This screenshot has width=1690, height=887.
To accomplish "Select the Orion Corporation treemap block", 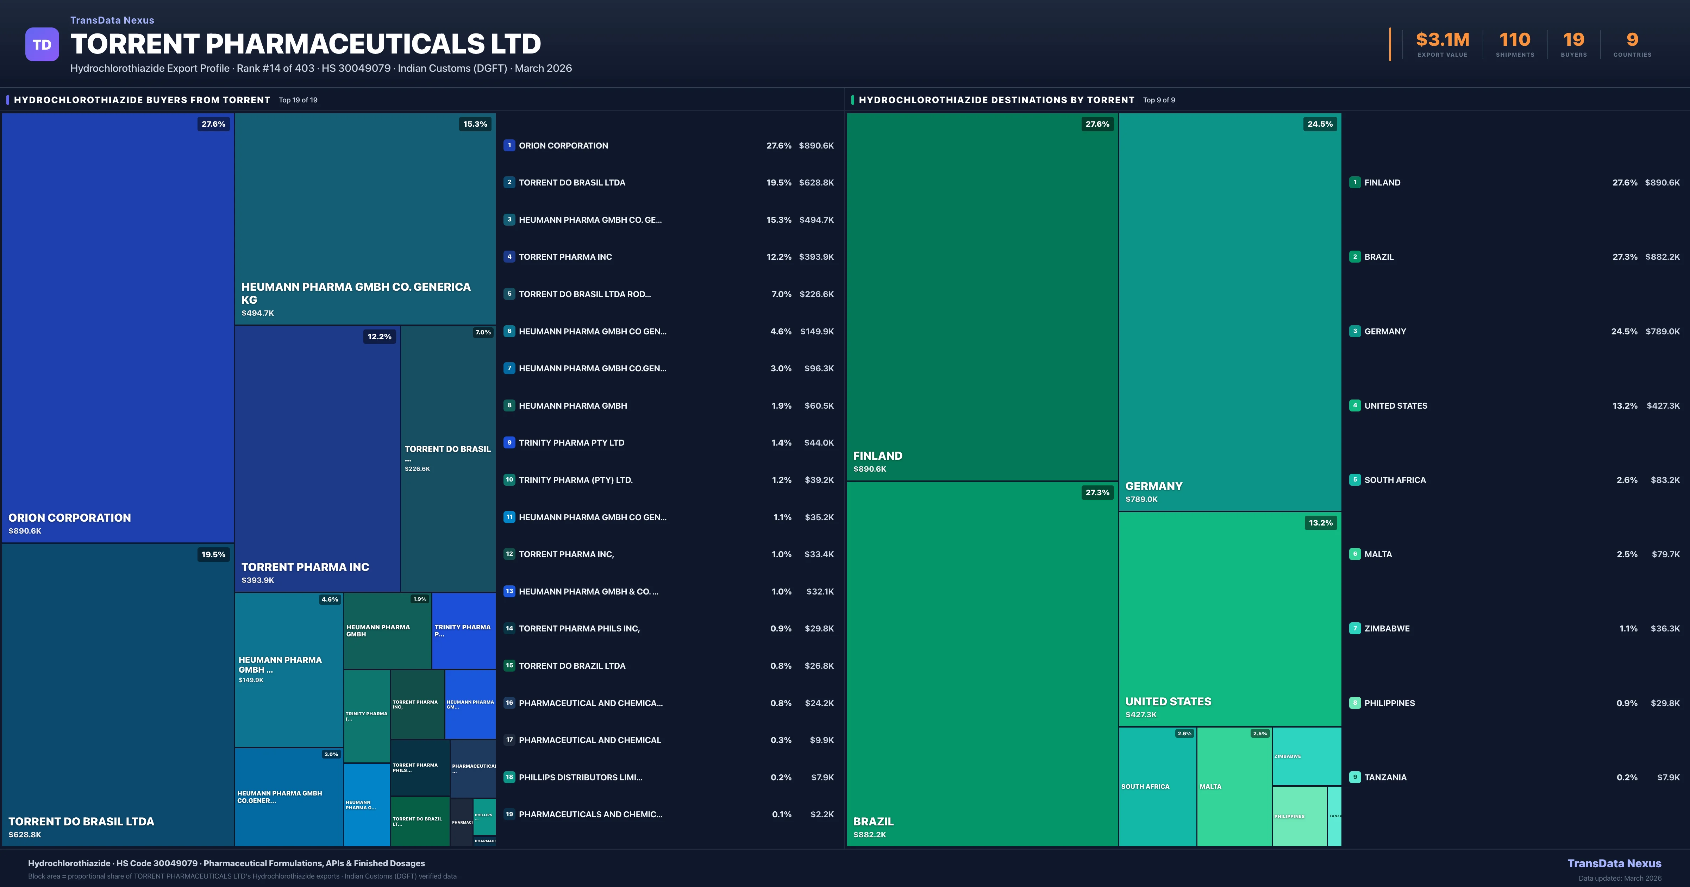I will point(118,328).
